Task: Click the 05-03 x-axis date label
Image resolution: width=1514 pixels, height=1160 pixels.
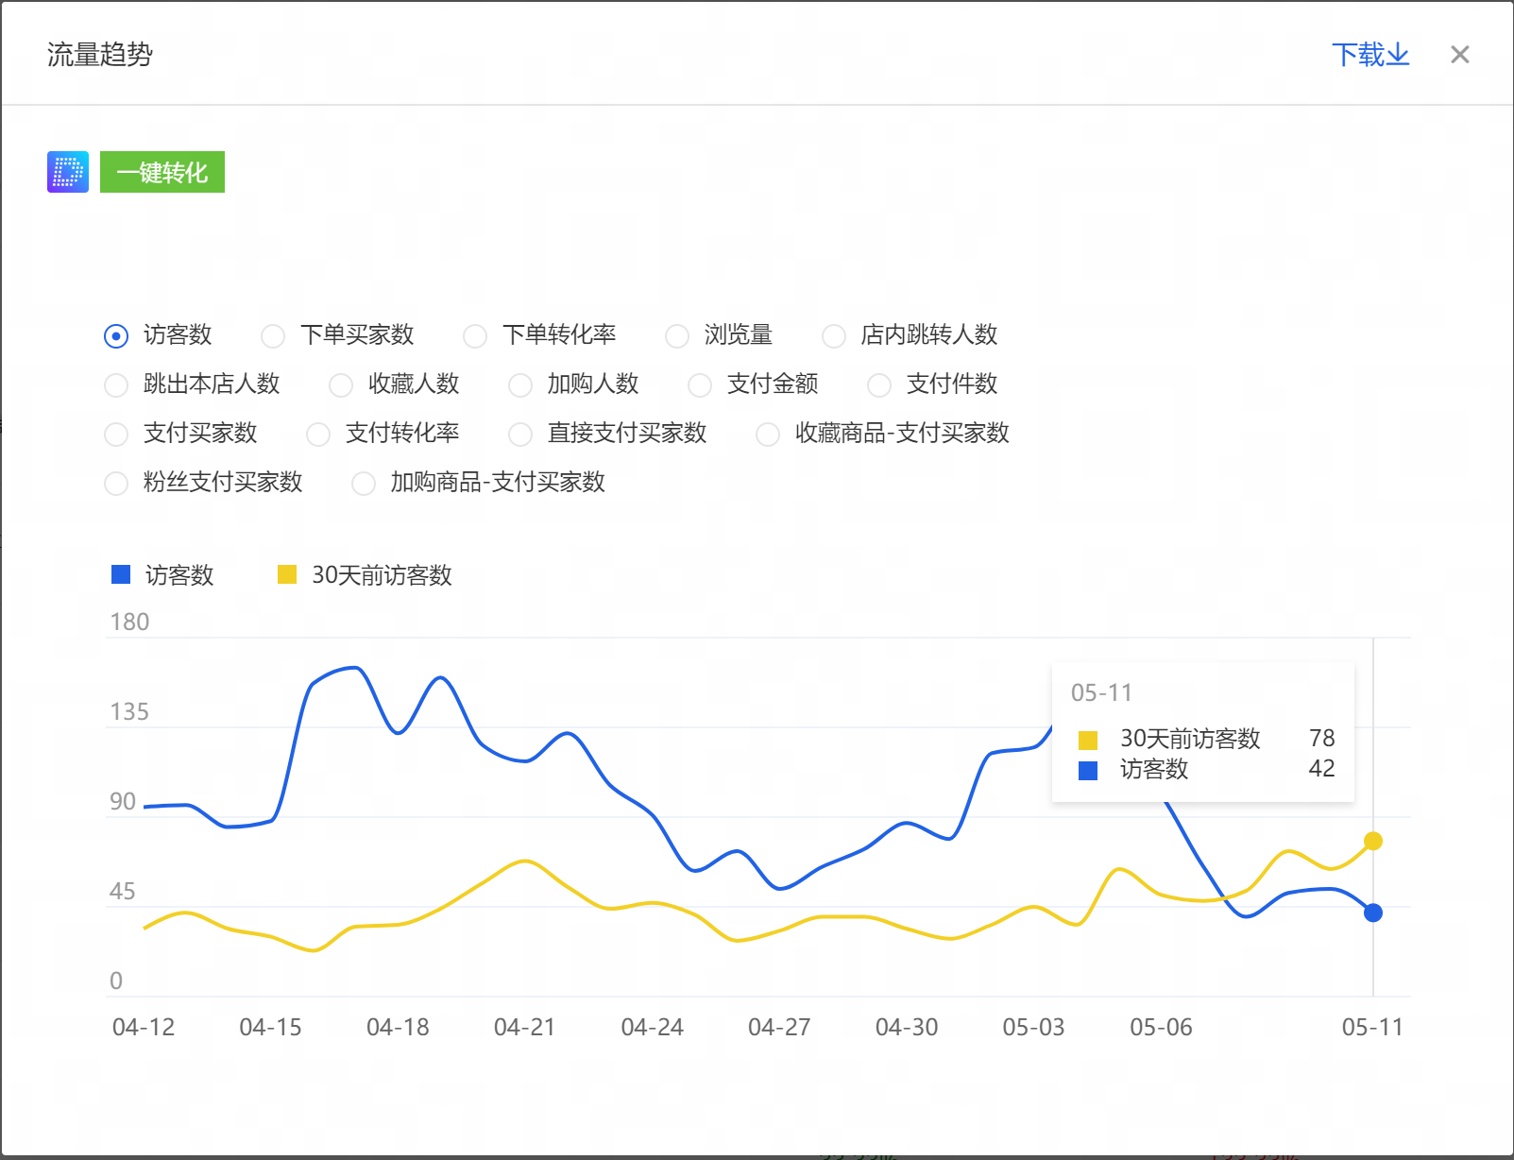Action: point(1033,1027)
